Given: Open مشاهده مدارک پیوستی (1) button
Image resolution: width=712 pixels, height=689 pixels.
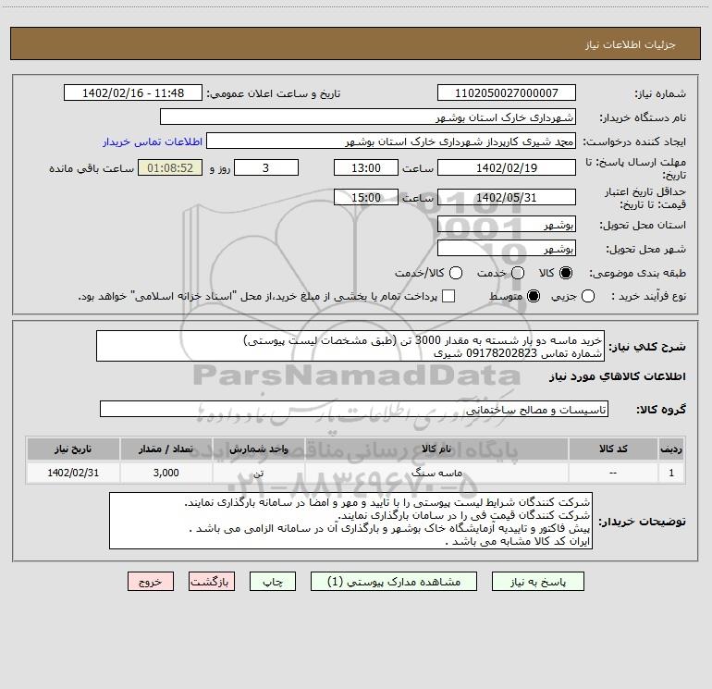Looking at the screenshot, I should (394, 582).
